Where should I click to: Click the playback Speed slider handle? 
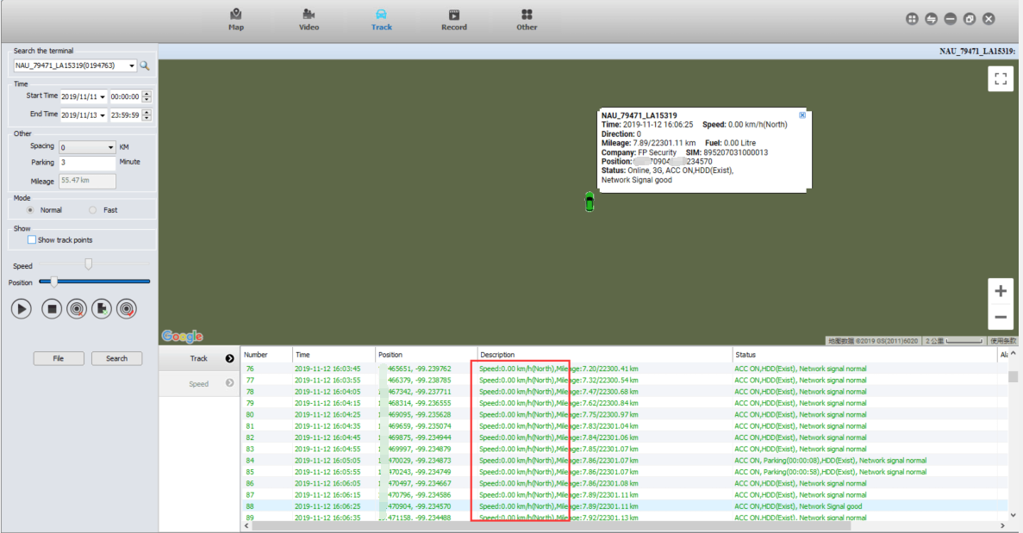88,263
